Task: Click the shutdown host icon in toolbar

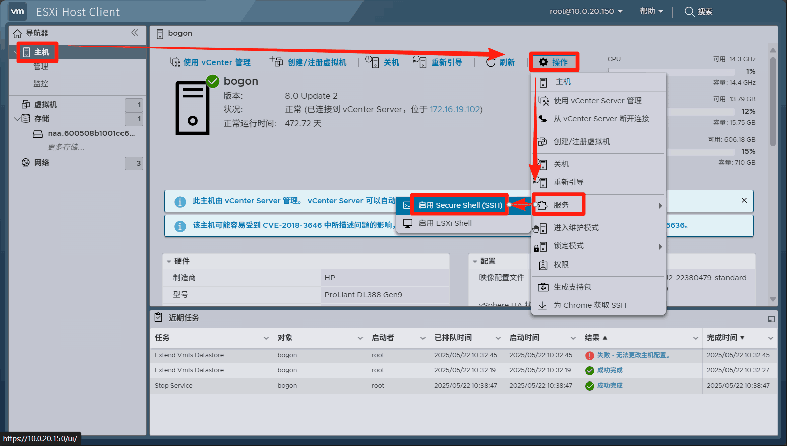Action: click(372, 61)
